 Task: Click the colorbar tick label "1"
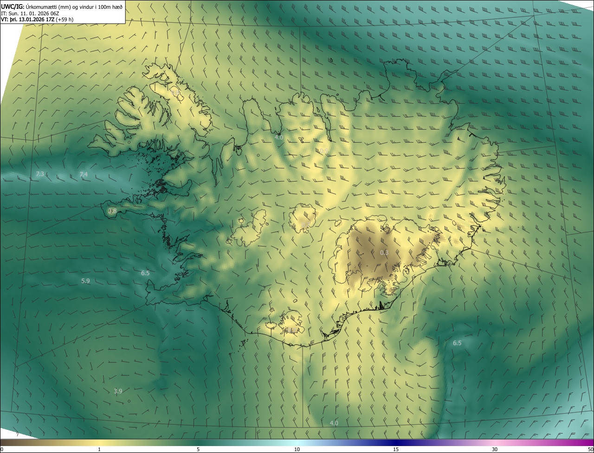click(99, 450)
